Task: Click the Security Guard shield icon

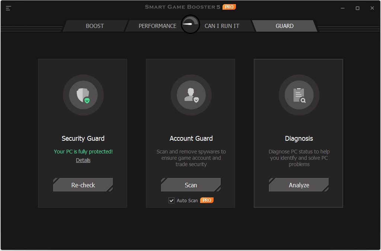Action: coord(83,95)
